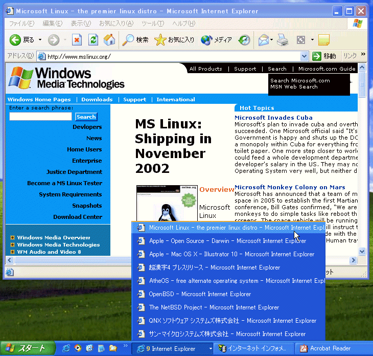Click the Tux penguin thumbnail image
Image resolution: width=373 pixels, height=356 pixels.
(x=167, y=203)
